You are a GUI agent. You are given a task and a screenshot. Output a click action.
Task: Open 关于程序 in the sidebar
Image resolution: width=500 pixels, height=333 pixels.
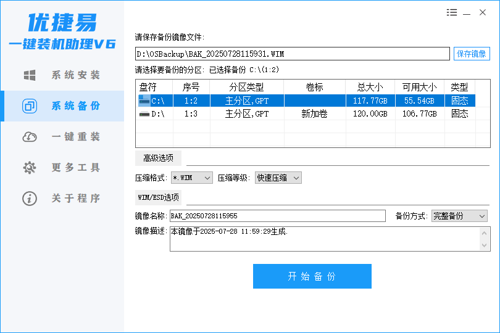[x=62, y=199]
